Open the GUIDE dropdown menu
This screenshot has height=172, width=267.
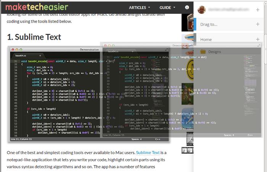click(167, 8)
